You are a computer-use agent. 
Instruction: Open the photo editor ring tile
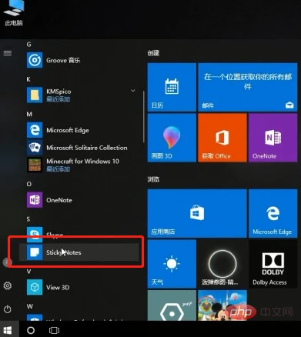tap(222, 264)
